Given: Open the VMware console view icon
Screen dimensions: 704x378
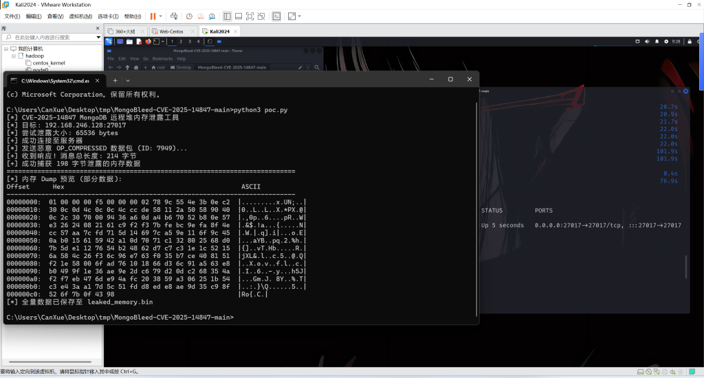Looking at the screenshot, I should point(276,16).
